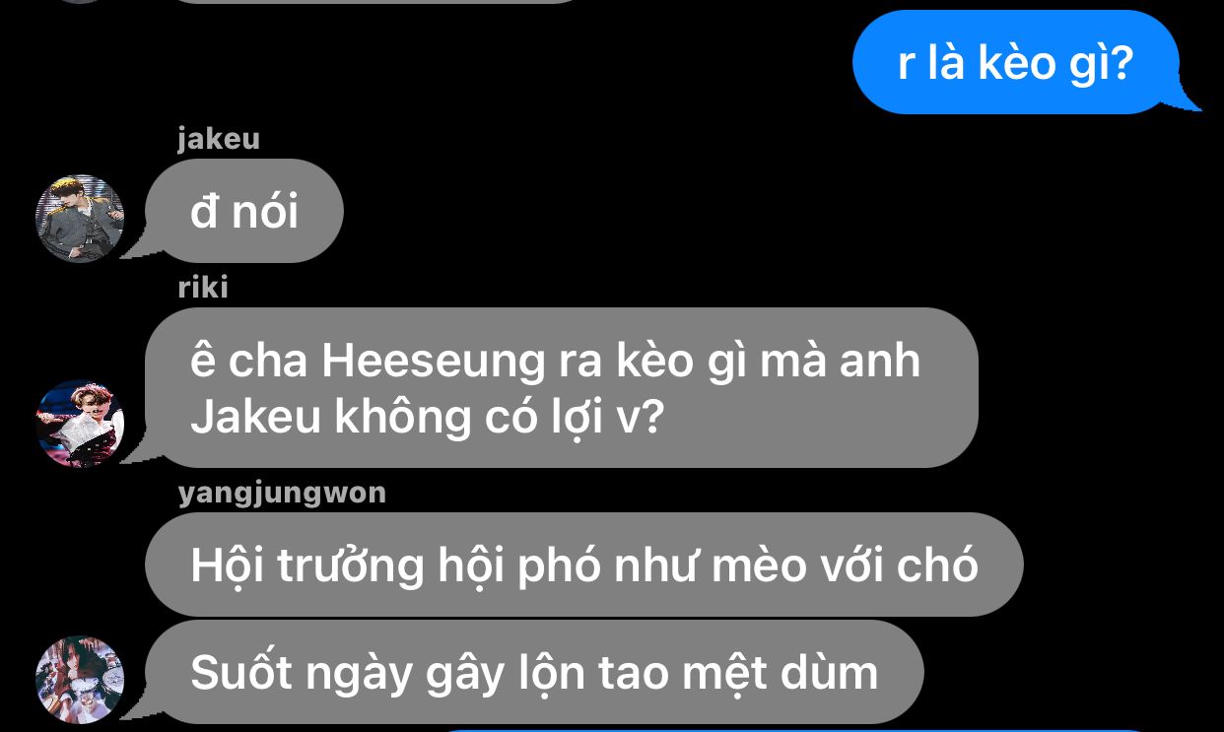This screenshot has width=1224, height=732.
Task: Tap the bubble 'Suốt ngày gây lộn tao mệt dùm'
Action: 534,672
